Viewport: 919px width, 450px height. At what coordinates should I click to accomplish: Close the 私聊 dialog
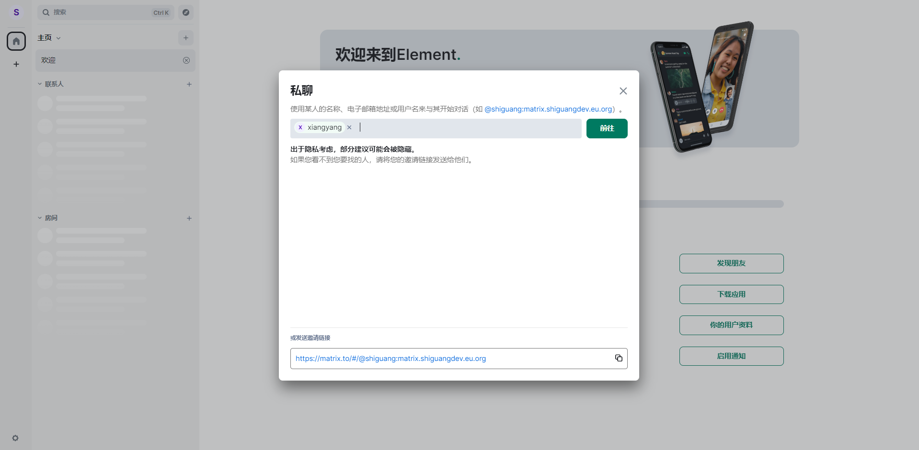pyautogui.click(x=623, y=91)
